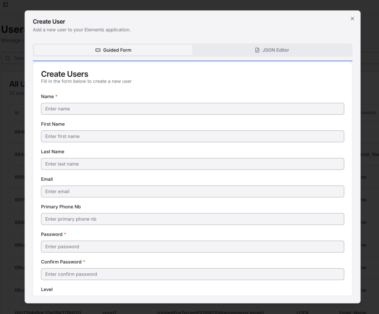Click the primary phone nb field

click(192, 219)
